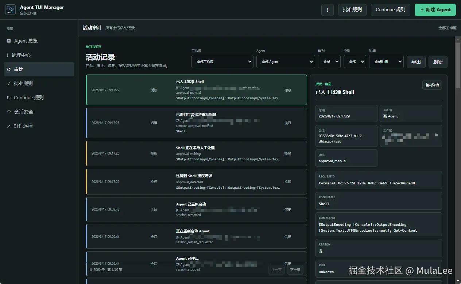Click the 活动审计 page title

(92, 28)
